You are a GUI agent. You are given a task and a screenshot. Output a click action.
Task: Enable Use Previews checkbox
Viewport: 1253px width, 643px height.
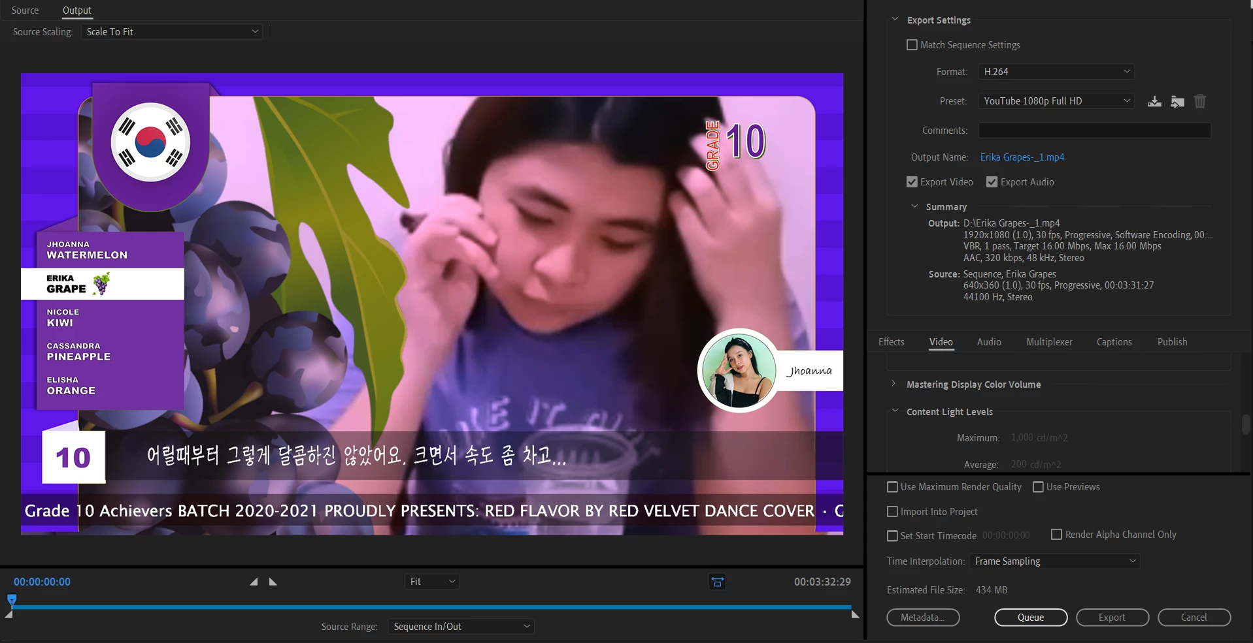coord(1038,487)
